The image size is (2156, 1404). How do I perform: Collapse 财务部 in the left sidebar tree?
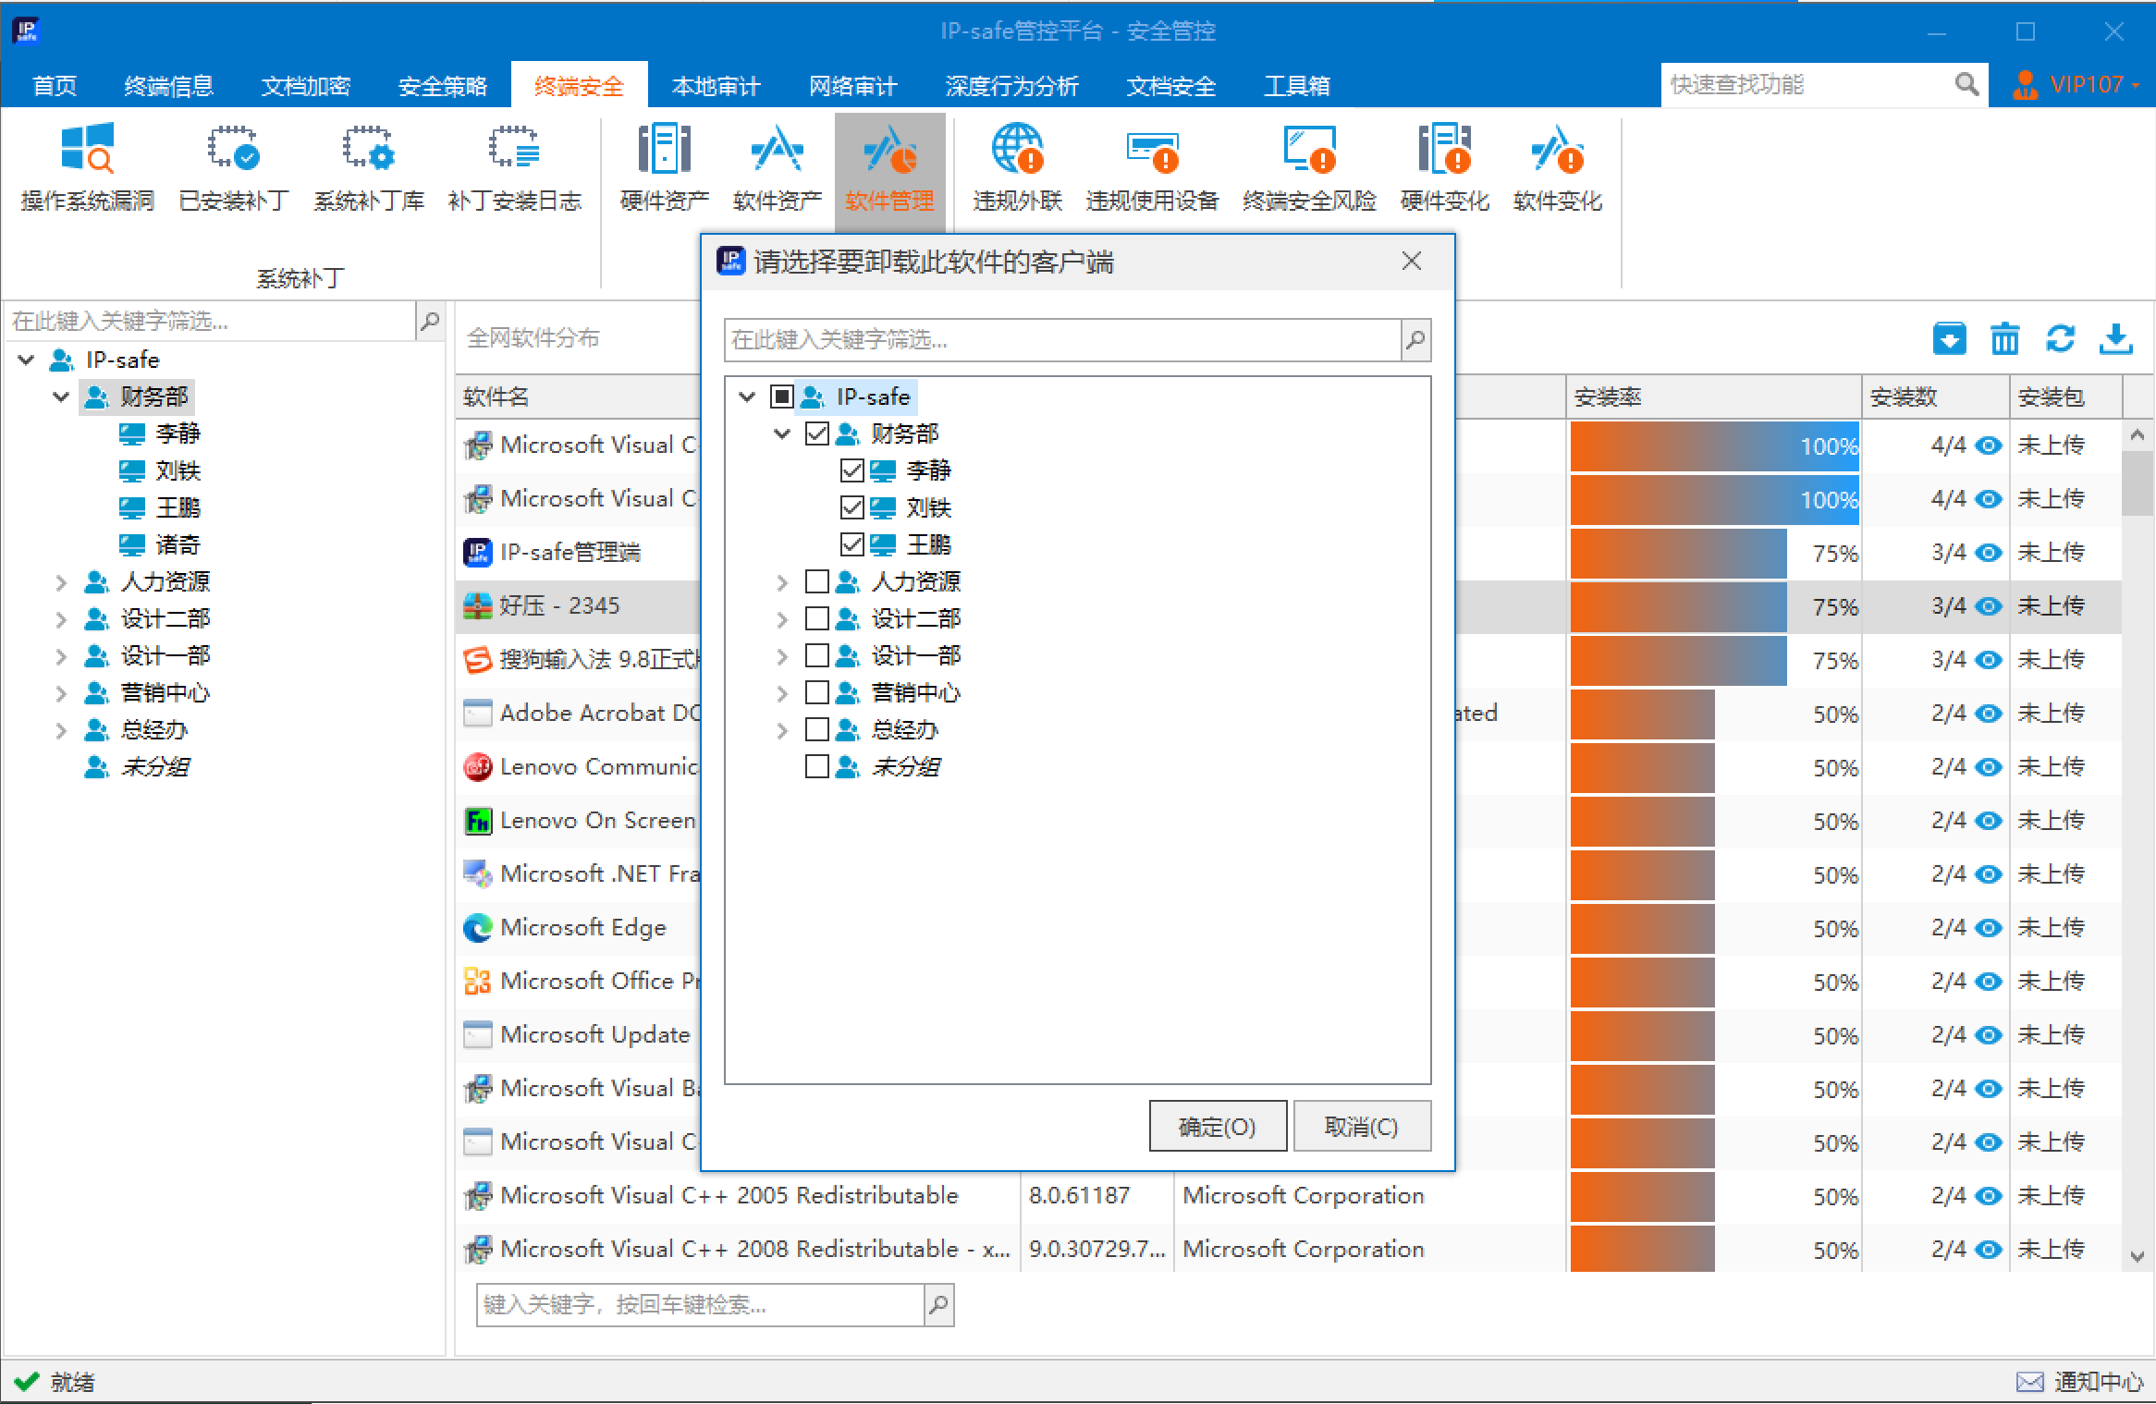[x=61, y=397]
